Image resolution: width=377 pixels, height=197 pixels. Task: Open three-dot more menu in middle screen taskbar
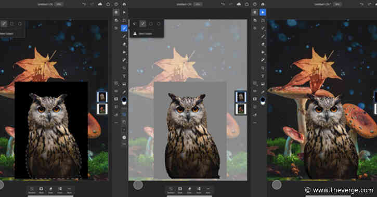click(x=255, y=123)
